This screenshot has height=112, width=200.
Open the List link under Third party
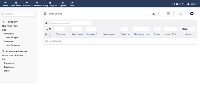pos(4,30)
